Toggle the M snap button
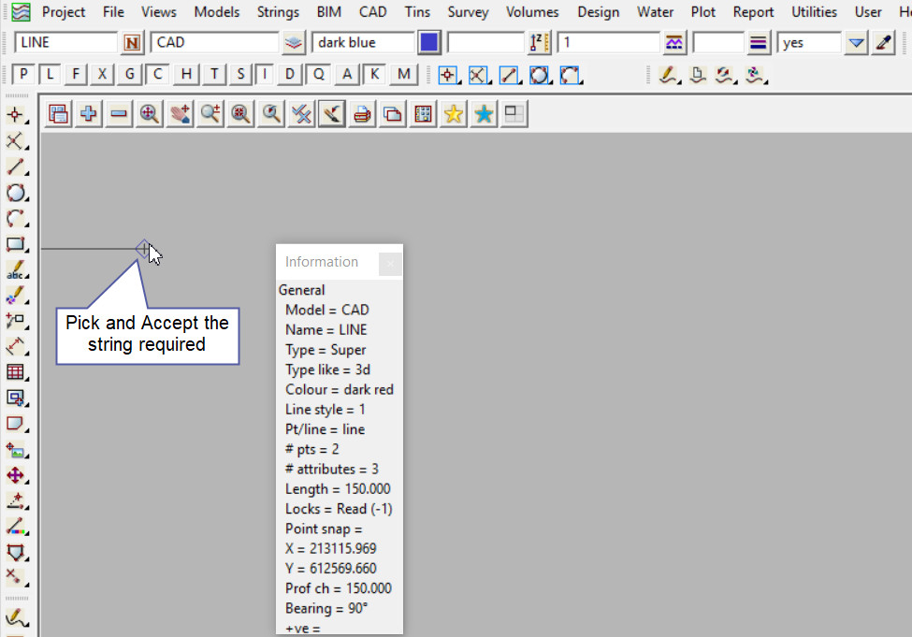The height and width of the screenshot is (637, 912). (403, 75)
